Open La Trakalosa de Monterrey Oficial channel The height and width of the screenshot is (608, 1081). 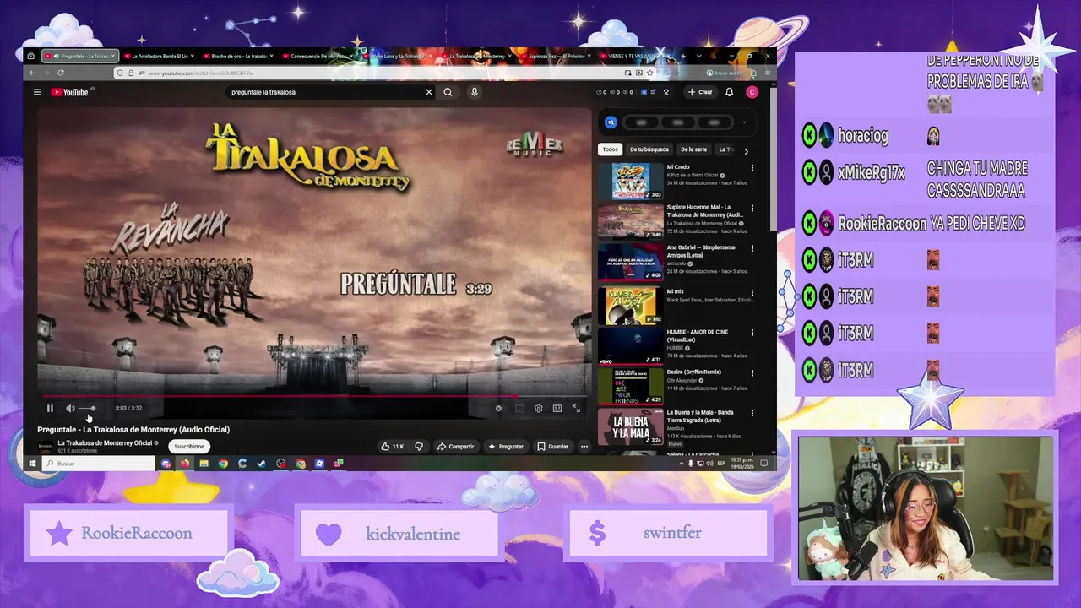pyautogui.click(x=105, y=442)
